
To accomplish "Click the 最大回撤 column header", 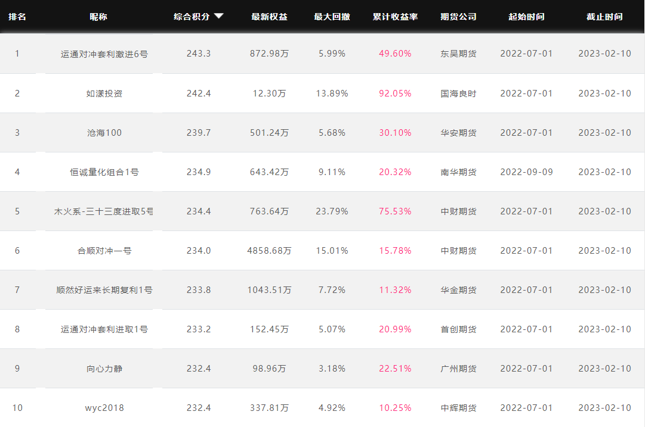I will tap(332, 17).
